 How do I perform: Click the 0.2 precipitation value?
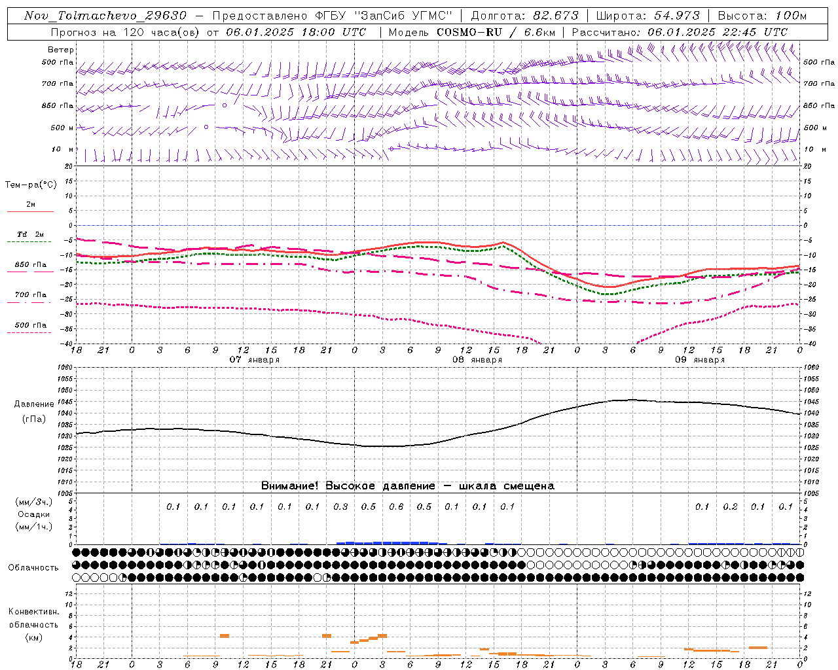[730, 506]
